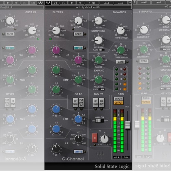
Task: Click the LMF Q bandwidth blue knob
Action: click(56, 129)
